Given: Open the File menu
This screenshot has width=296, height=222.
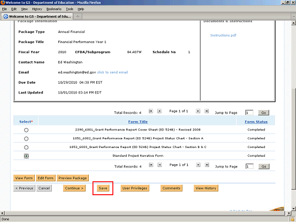Looking at the screenshot, I should pyautogui.click(x=4, y=9).
